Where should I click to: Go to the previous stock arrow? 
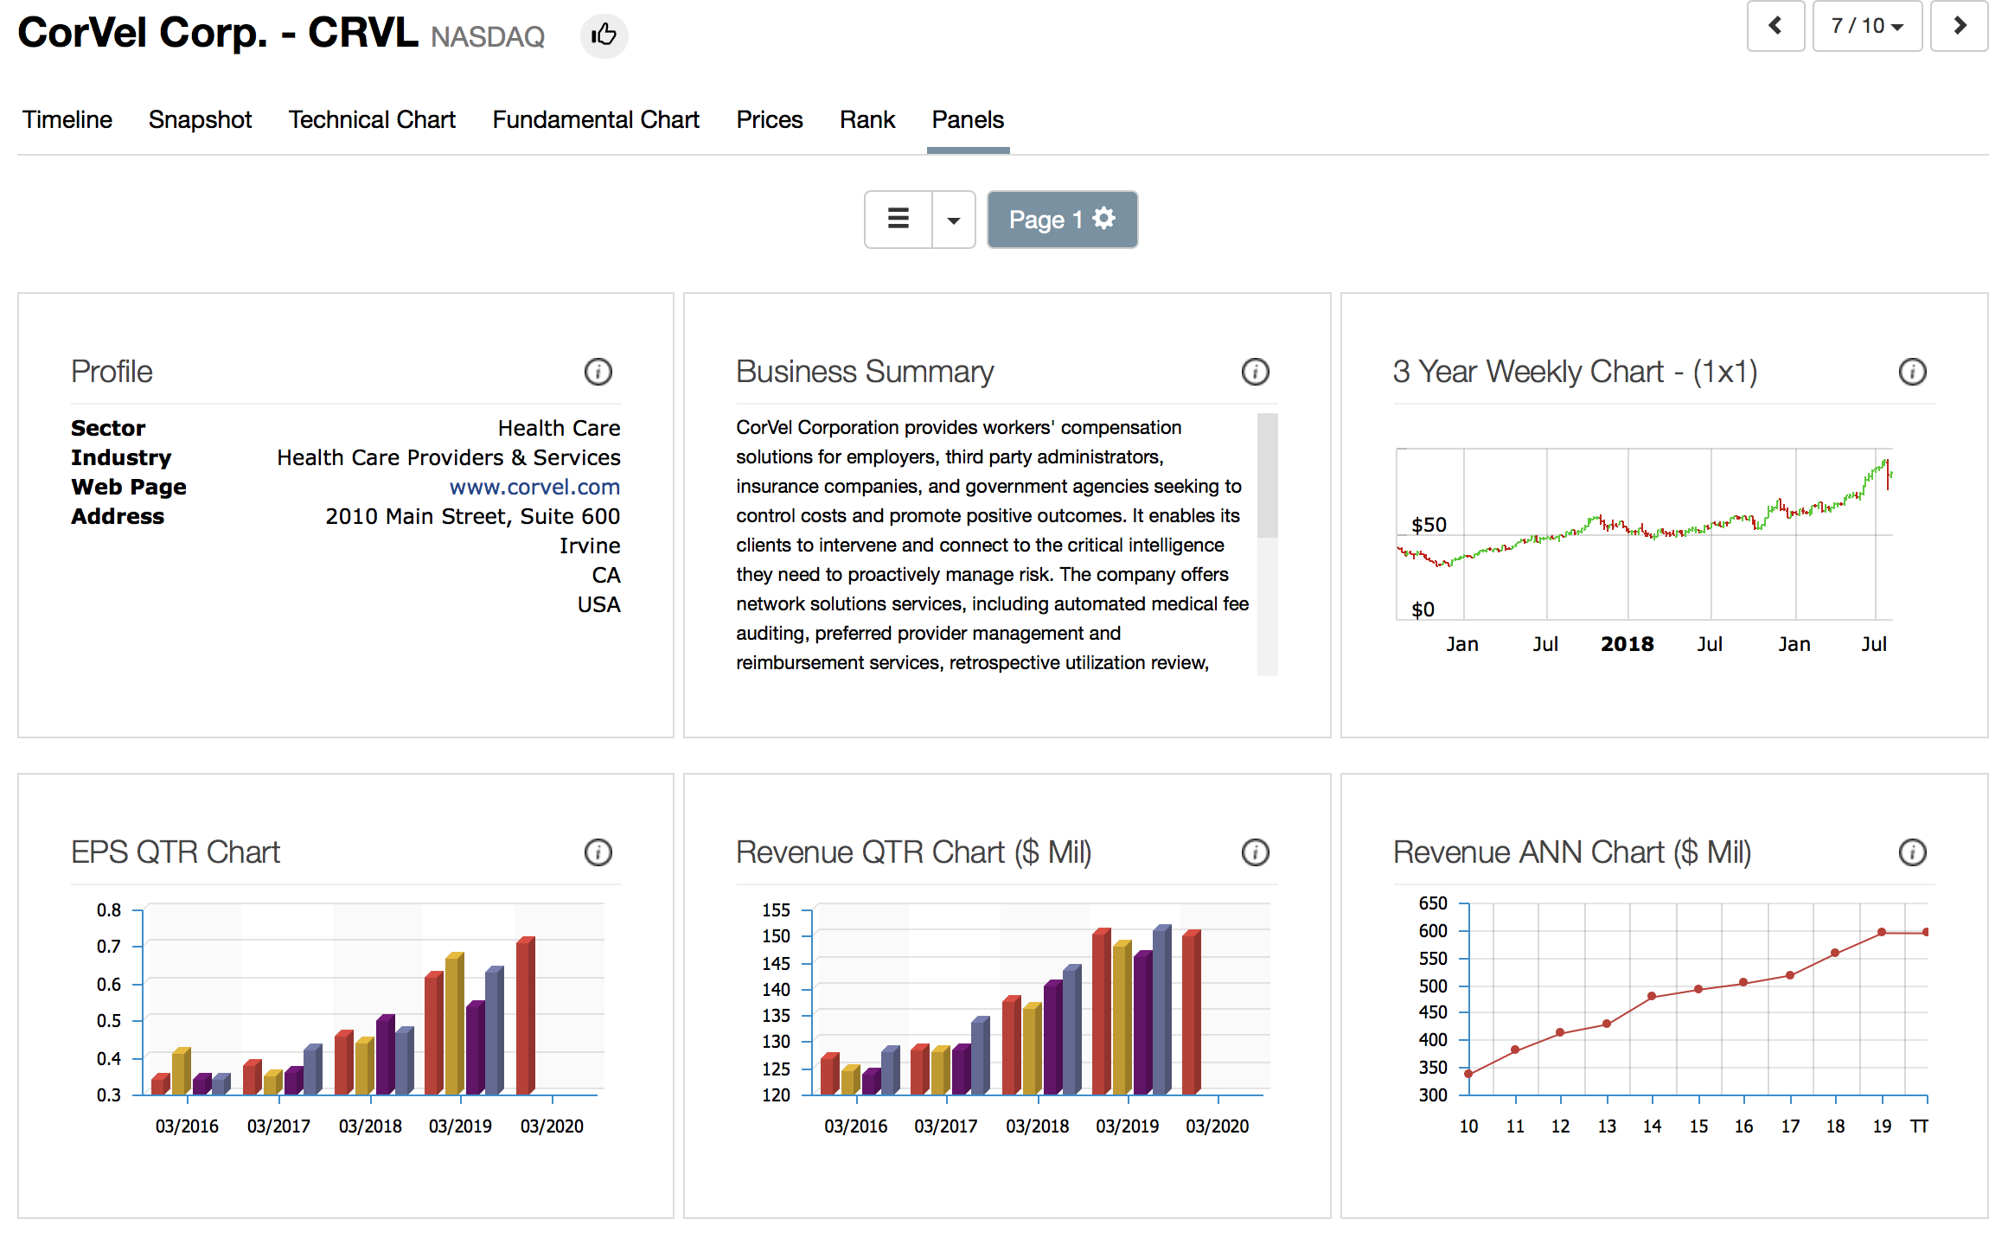tap(1775, 27)
